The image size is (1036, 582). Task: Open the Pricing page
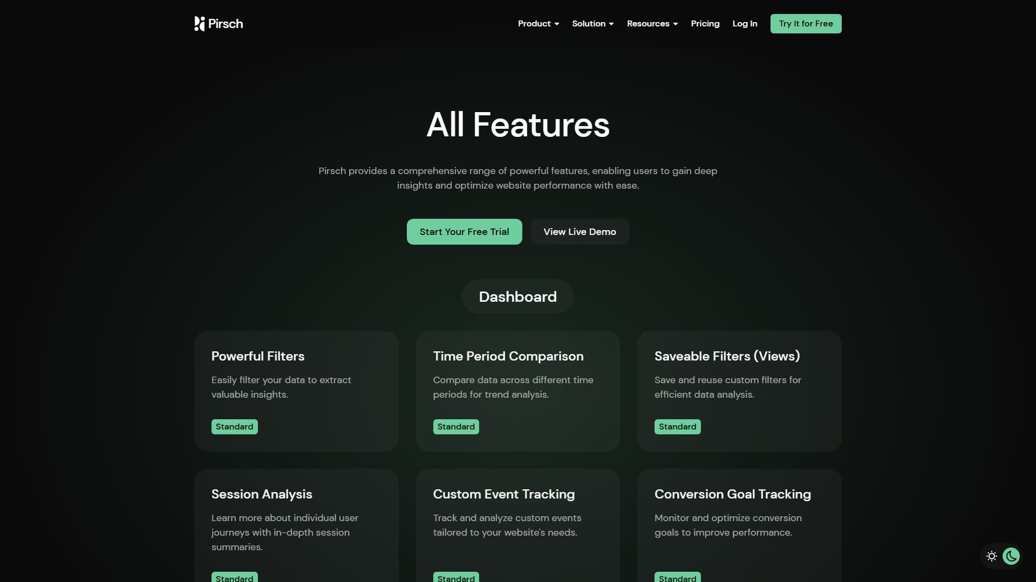click(x=705, y=24)
